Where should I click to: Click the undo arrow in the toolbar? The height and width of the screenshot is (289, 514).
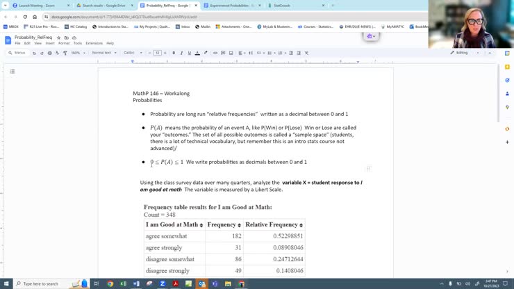tap(34, 53)
